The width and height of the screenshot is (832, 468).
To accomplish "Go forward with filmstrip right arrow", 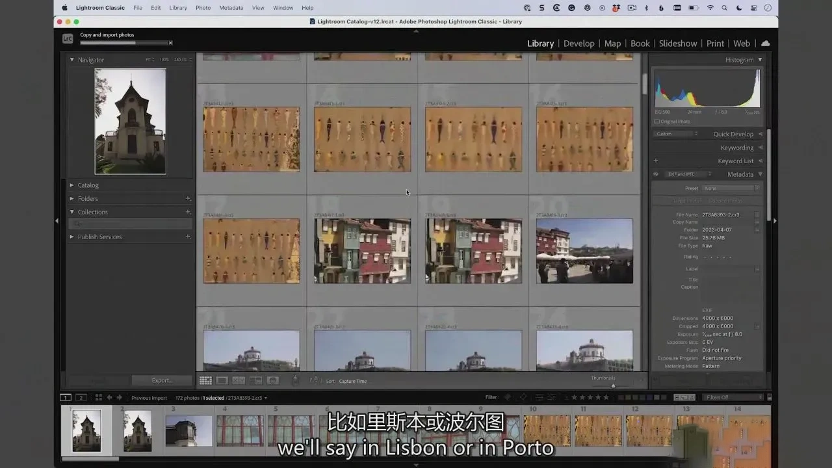I will [x=119, y=398].
